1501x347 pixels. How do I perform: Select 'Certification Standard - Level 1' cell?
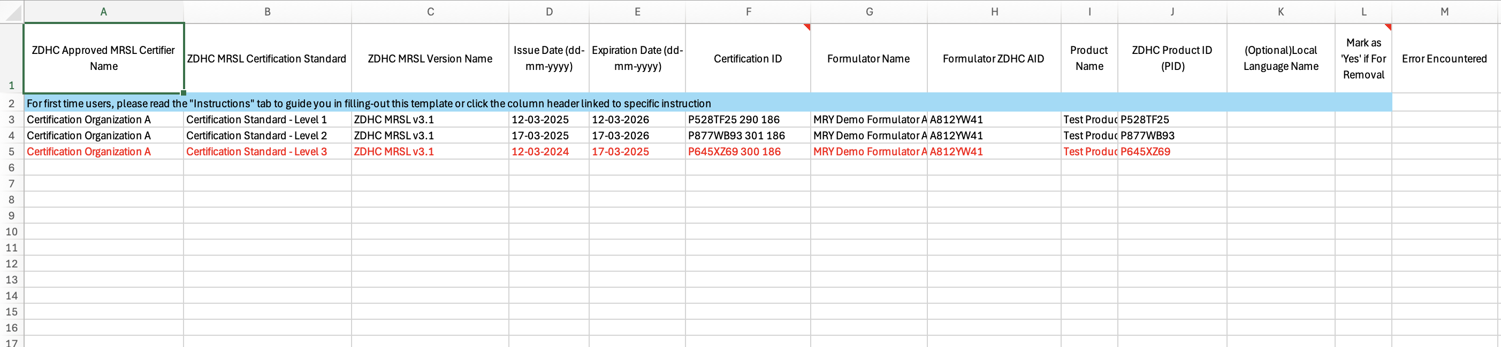point(268,120)
